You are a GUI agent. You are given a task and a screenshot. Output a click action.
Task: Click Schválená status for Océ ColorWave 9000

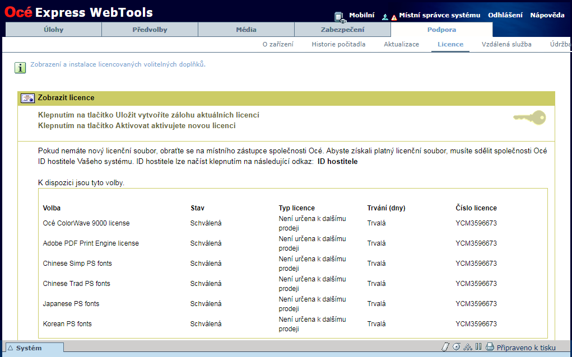(x=206, y=223)
